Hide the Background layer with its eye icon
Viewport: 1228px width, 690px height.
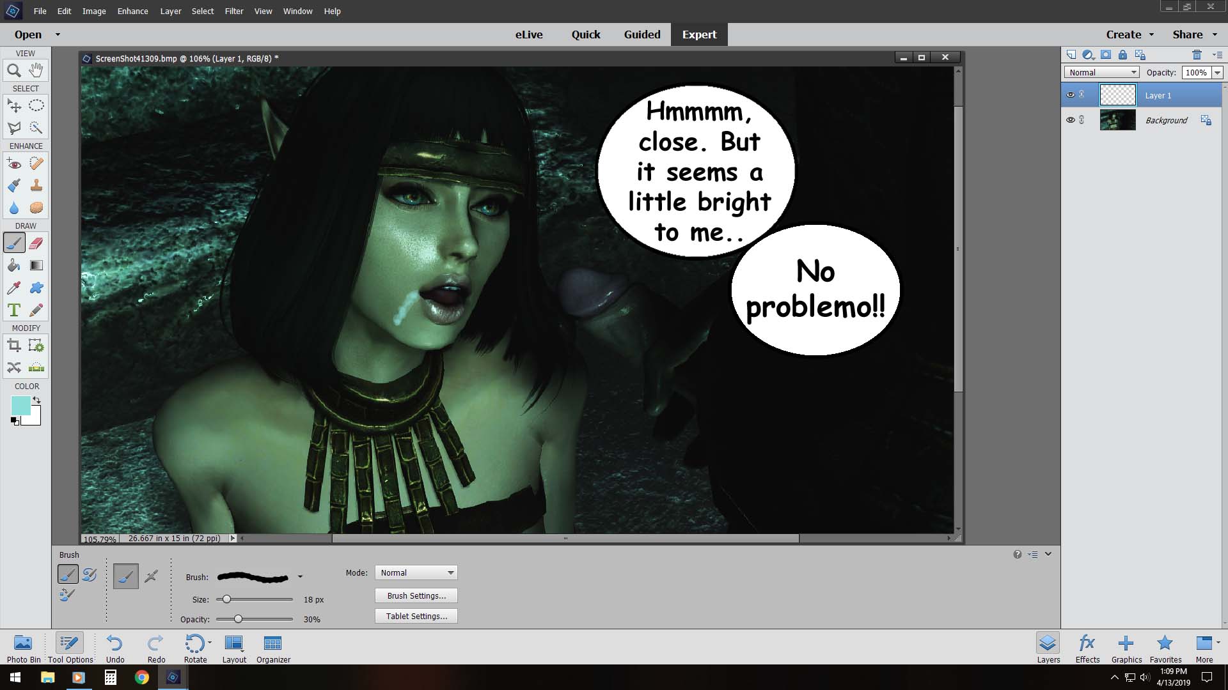(x=1070, y=120)
